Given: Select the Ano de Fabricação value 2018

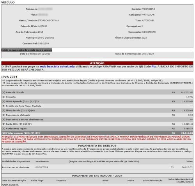Looking at the screenshot, I should (x=41, y=32).
